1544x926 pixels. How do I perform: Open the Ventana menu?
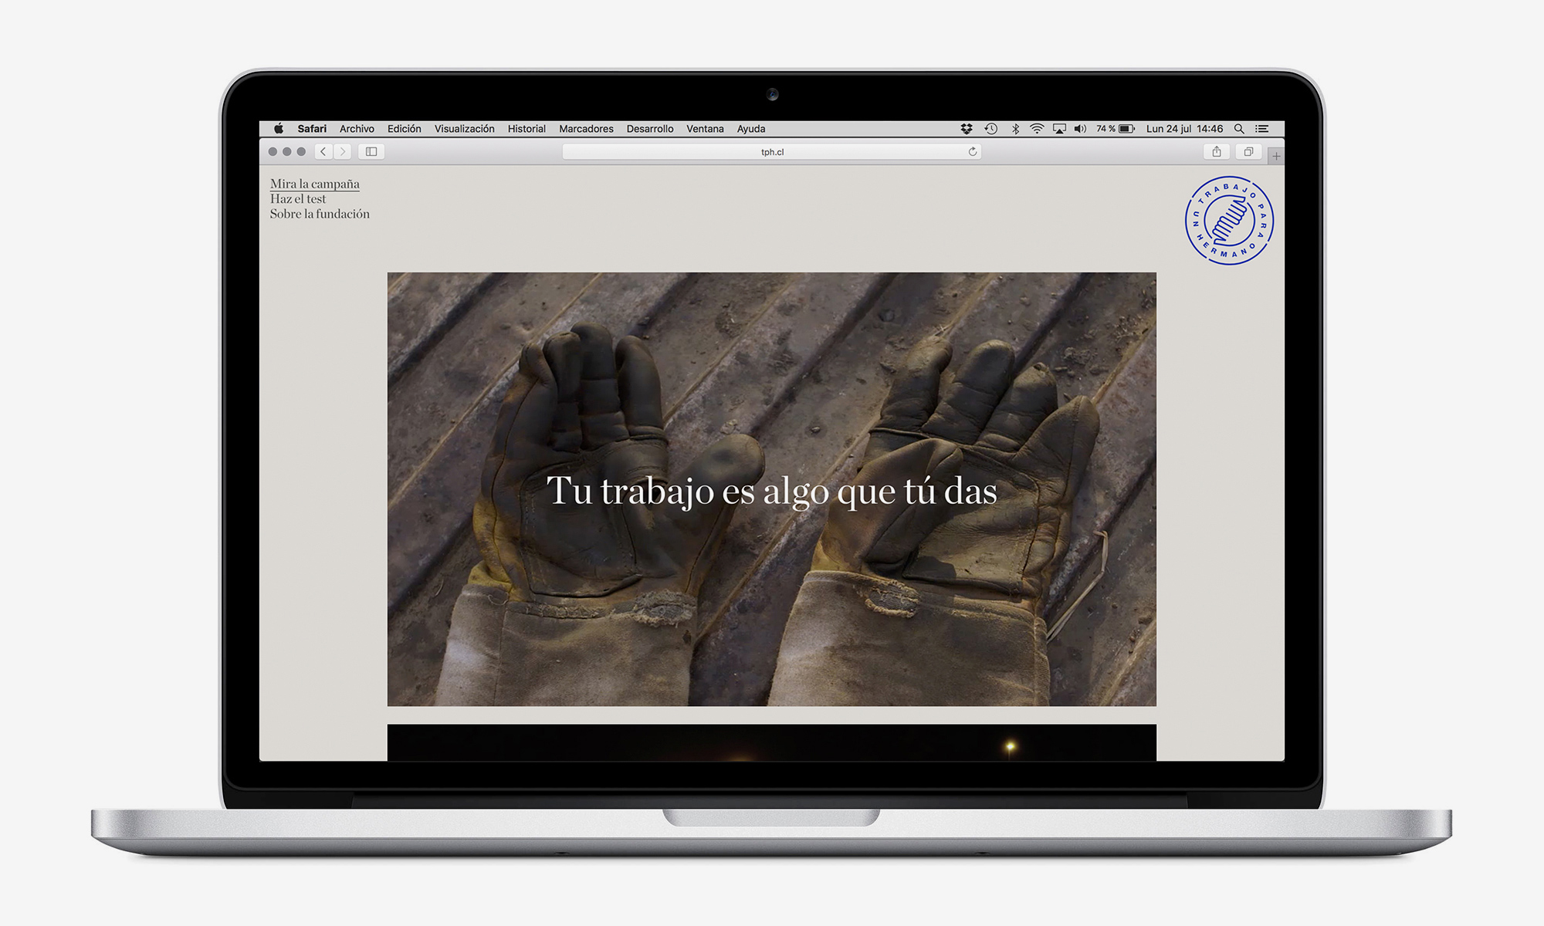click(705, 129)
